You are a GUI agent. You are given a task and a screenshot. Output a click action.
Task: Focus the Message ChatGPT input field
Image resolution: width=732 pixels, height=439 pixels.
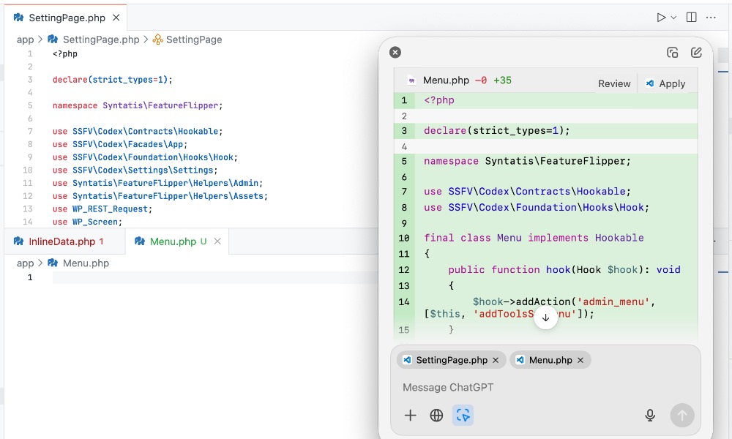[545, 387]
